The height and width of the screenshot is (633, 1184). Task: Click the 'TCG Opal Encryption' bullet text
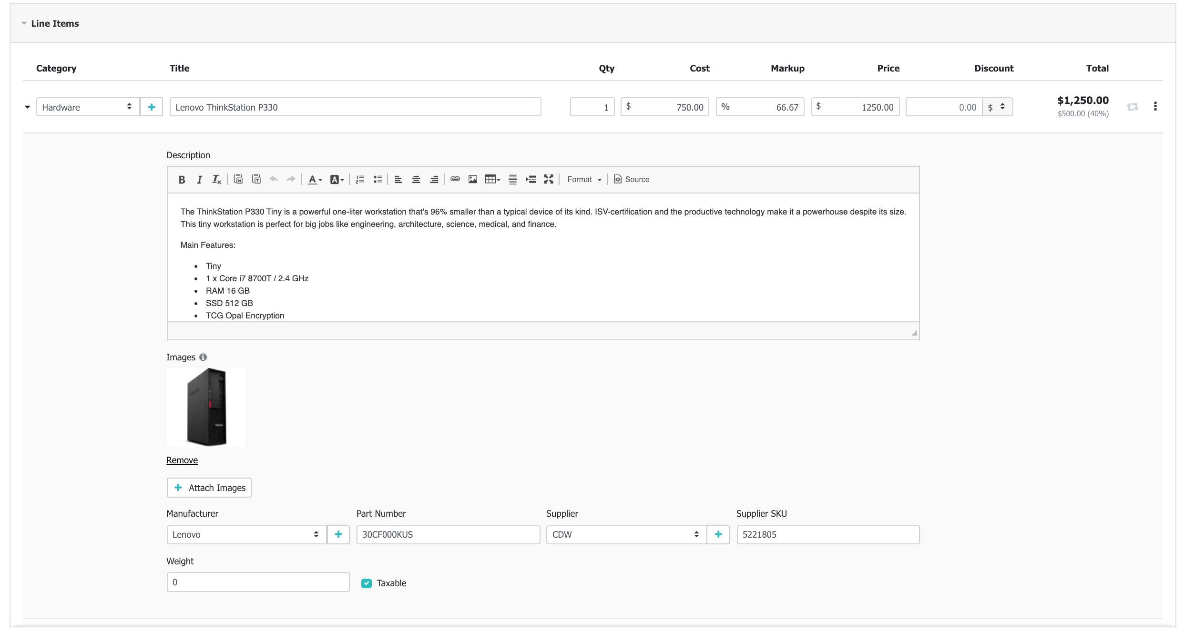tap(245, 316)
